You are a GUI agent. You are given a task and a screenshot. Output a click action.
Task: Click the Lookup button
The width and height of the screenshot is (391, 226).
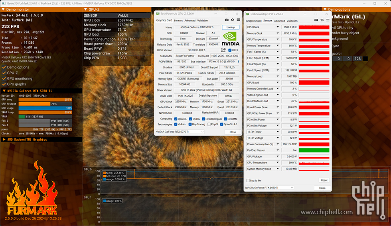click(x=231, y=27)
